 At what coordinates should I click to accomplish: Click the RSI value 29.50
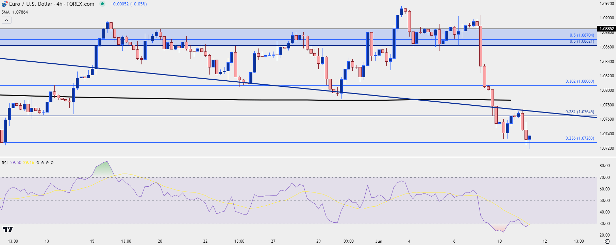(x=16, y=163)
